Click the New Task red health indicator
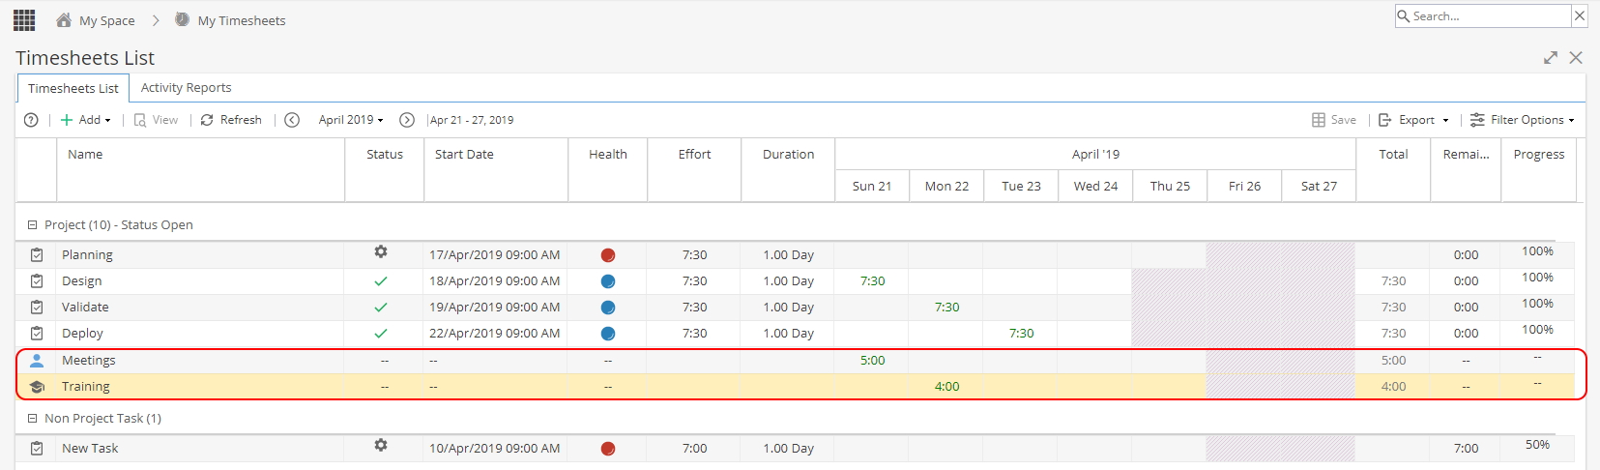1600x470 pixels. click(x=608, y=449)
